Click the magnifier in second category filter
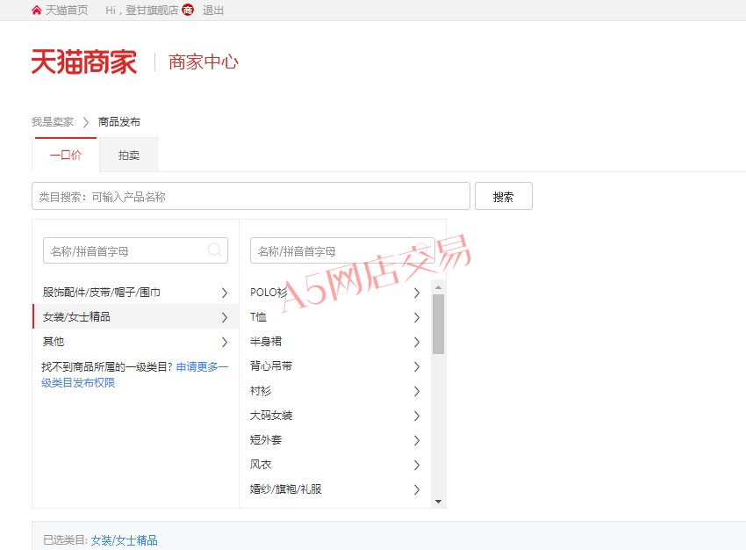The height and width of the screenshot is (550, 746). [421, 250]
